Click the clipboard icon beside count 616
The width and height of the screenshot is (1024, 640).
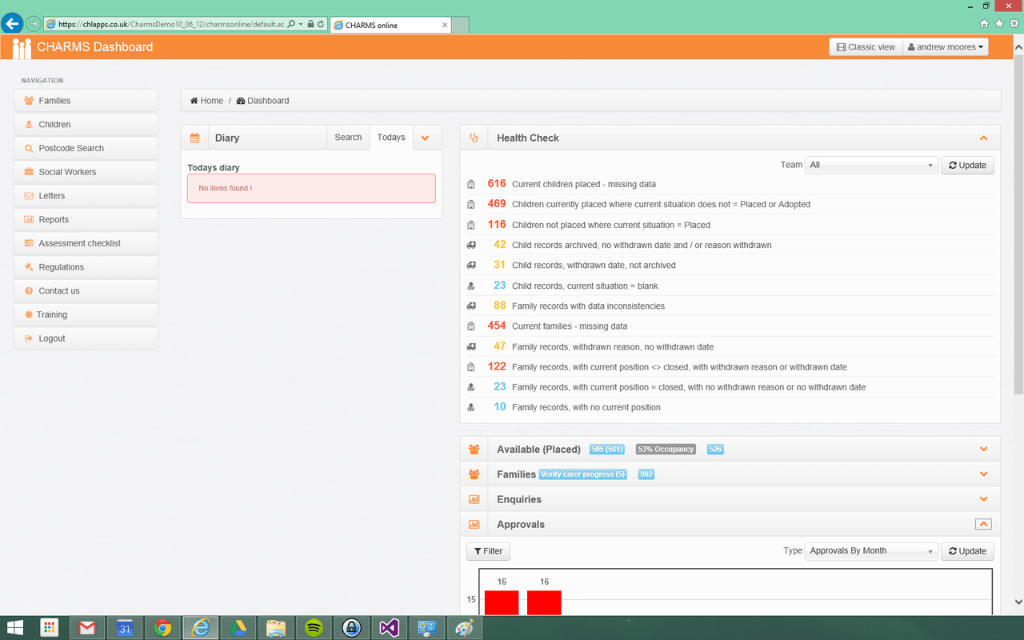[x=471, y=185]
